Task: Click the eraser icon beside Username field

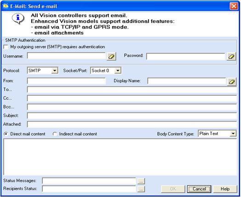Action: point(111,57)
